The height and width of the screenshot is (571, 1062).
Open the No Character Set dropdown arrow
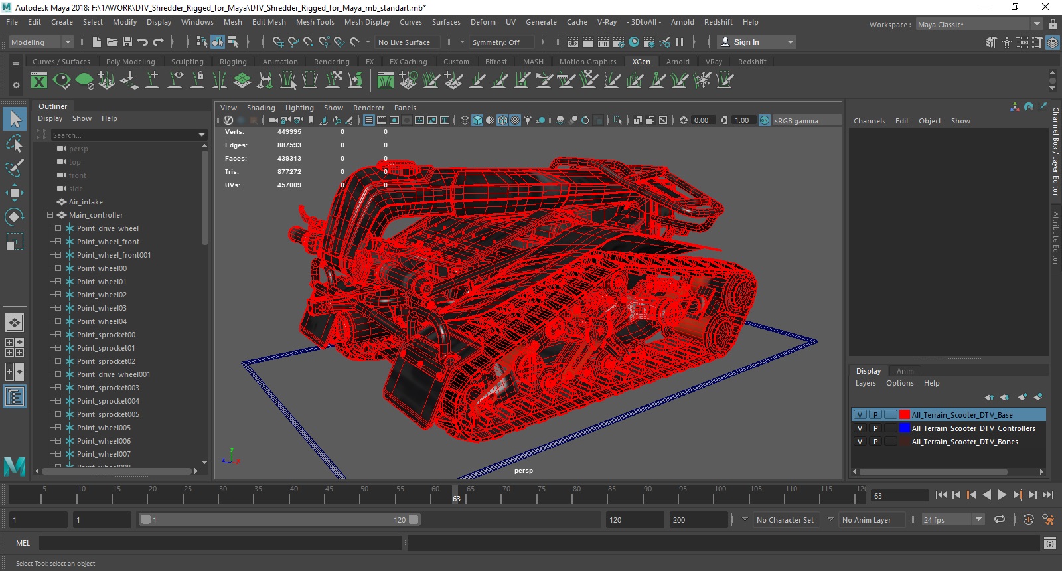pos(745,519)
